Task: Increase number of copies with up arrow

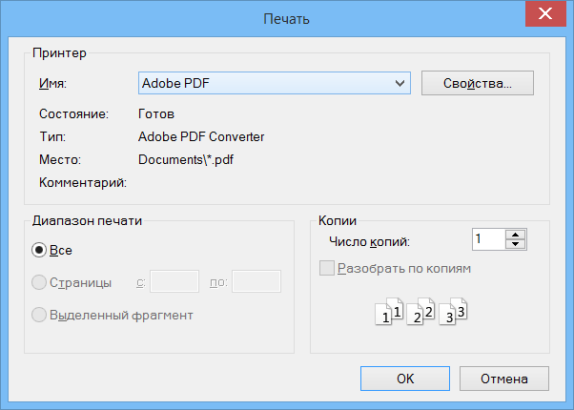Action: coord(516,235)
